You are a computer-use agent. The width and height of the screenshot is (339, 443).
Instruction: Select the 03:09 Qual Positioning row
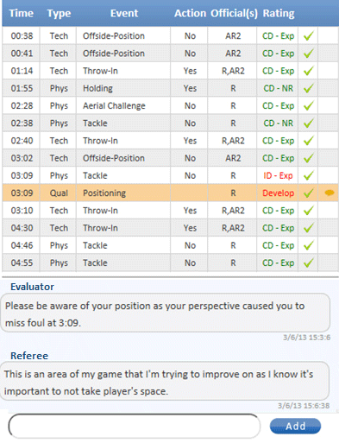(170, 193)
